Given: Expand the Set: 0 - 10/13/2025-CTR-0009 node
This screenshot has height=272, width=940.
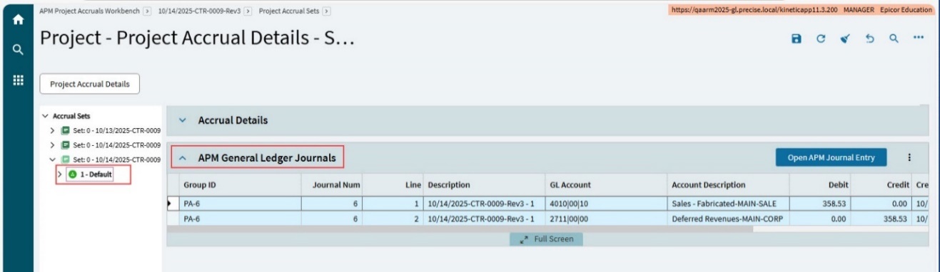Looking at the screenshot, I should 52,130.
